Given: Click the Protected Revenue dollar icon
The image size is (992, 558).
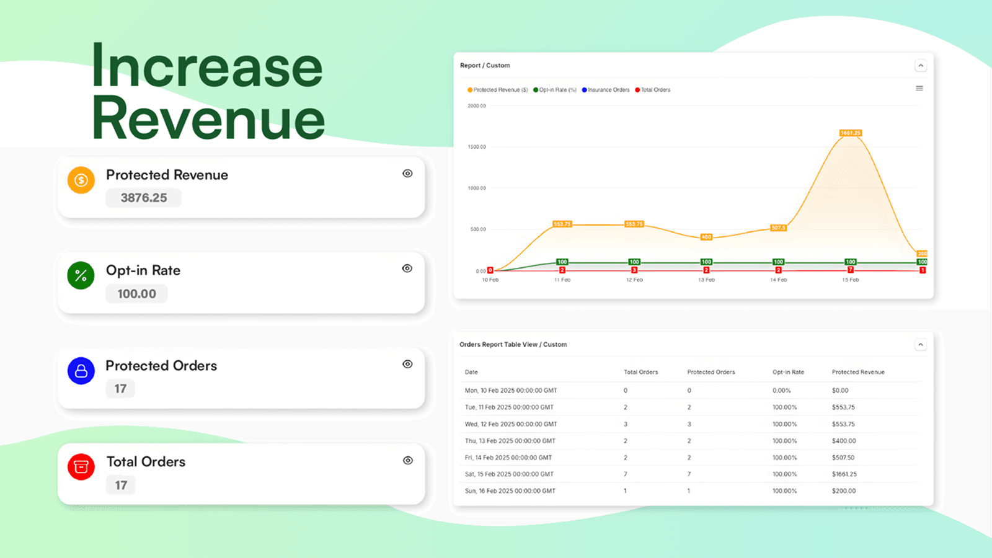Looking at the screenshot, I should [x=80, y=180].
